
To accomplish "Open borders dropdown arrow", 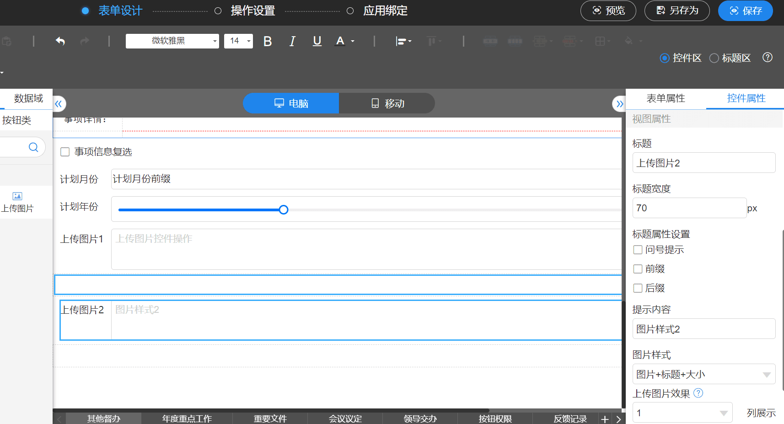I will pos(609,41).
